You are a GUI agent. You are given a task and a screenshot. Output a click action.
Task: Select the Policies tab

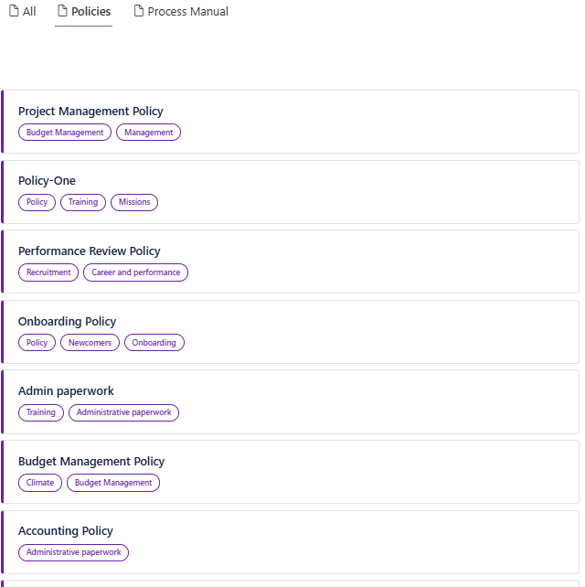(84, 12)
